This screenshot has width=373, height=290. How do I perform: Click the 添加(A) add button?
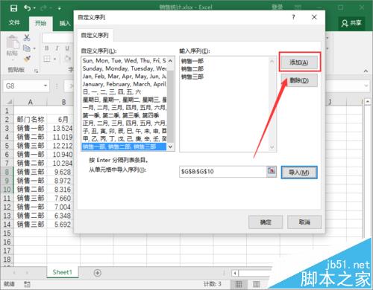click(299, 62)
